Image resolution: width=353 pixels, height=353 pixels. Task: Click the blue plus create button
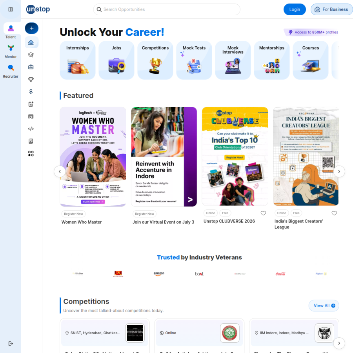31,28
